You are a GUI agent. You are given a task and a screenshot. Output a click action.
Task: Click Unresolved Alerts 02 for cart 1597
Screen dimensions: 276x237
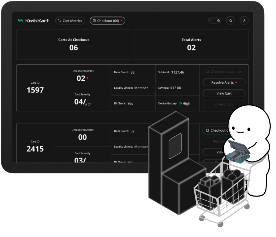pyautogui.click(x=82, y=76)
